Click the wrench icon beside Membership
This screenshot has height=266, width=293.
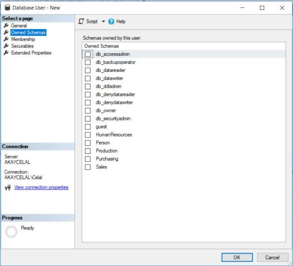click(6, 39)
